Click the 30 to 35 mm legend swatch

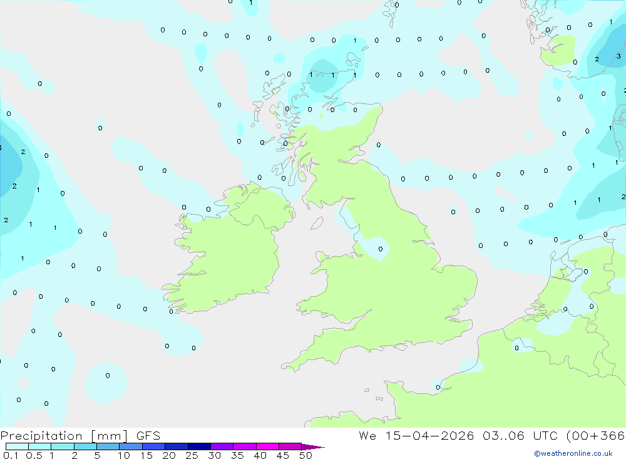222,446
